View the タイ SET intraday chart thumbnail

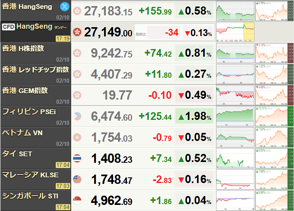[x=235, y=158]
